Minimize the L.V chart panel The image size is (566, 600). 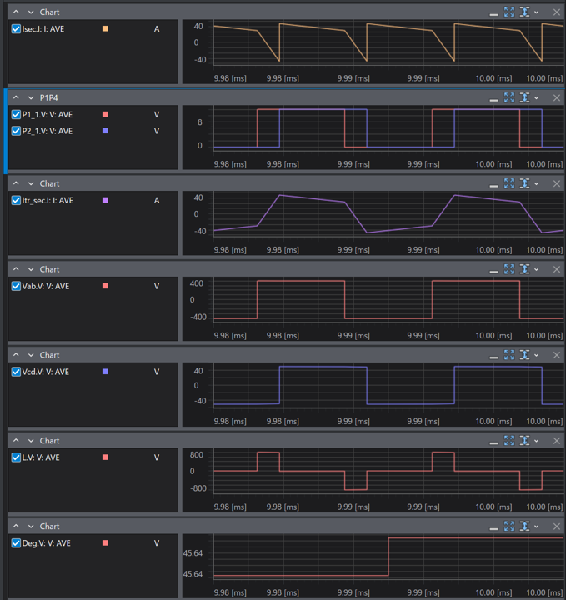pyautogui.click(x=494, y=441)
